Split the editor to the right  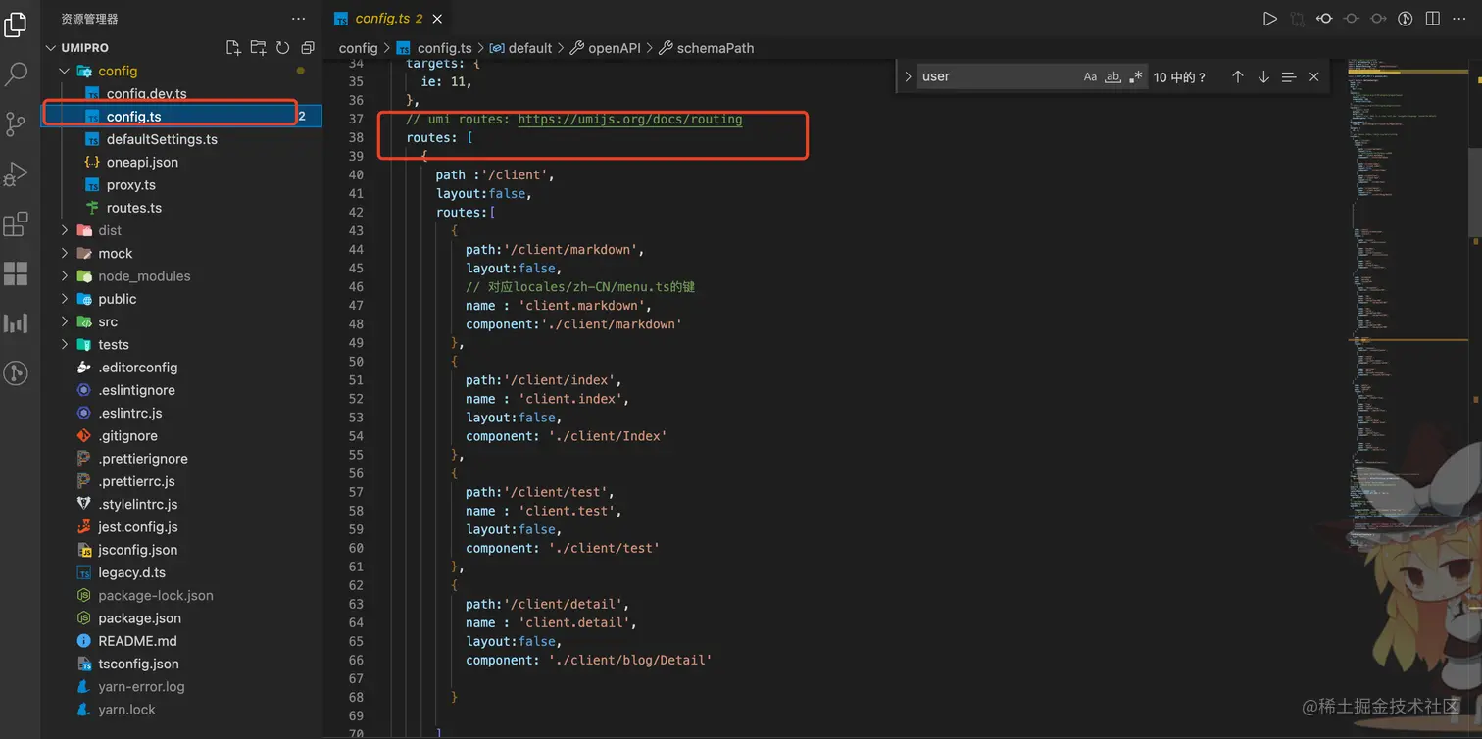[x=1432, y=19]
